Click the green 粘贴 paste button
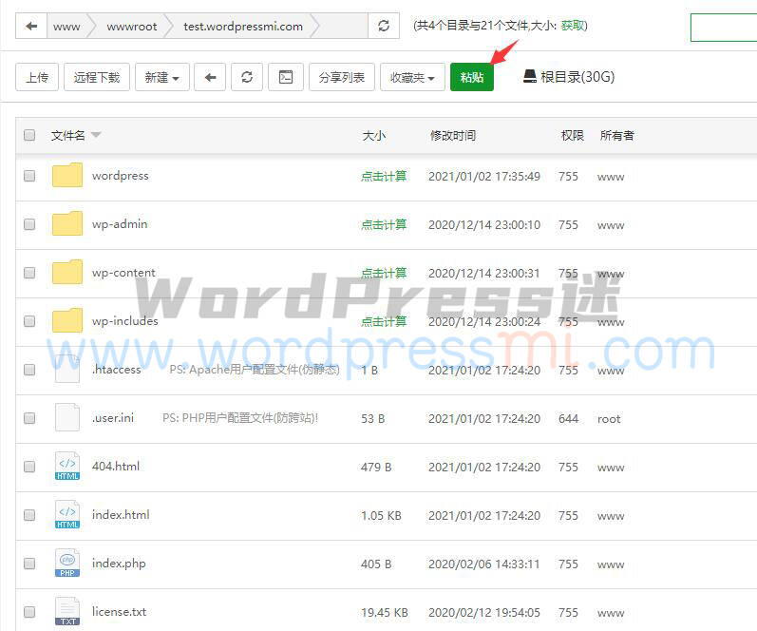757x631 pixels. [x=472, y=77]
